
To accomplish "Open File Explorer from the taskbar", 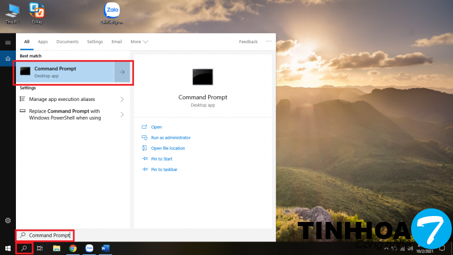I will 57,249.
